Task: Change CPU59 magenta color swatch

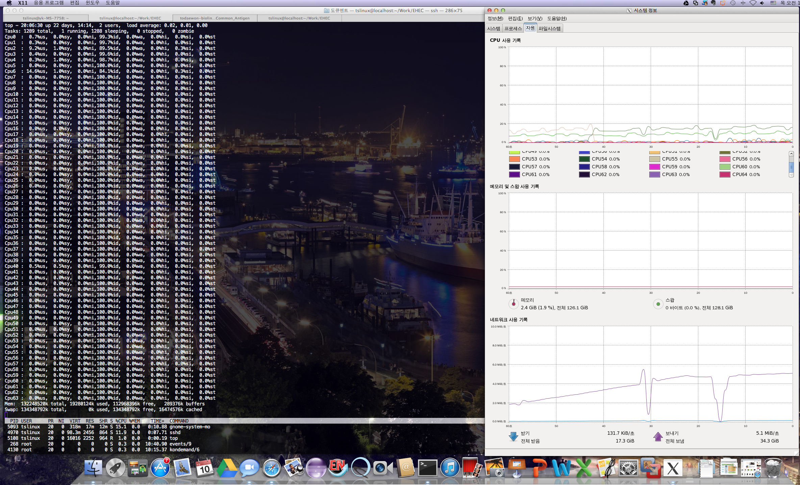Action: click(654, 167)
